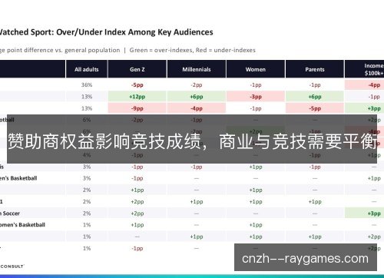Click '-1pp' Parents cell in 36% row
Viewport: 384px width, 278px height.
pos(315,85)
